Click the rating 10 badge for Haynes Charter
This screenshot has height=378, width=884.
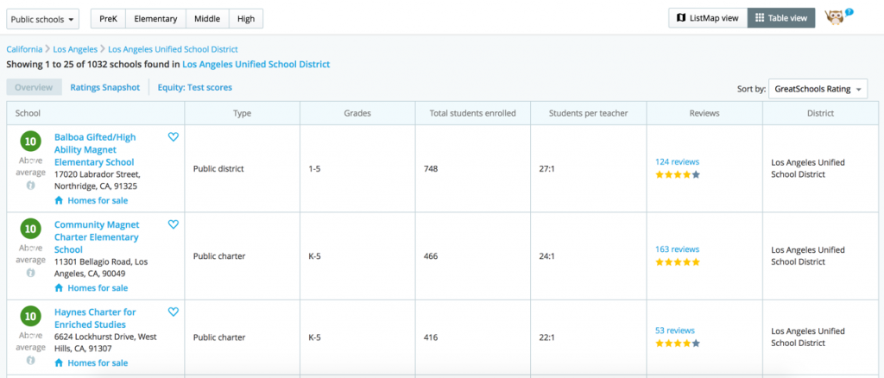click(30, 316)
